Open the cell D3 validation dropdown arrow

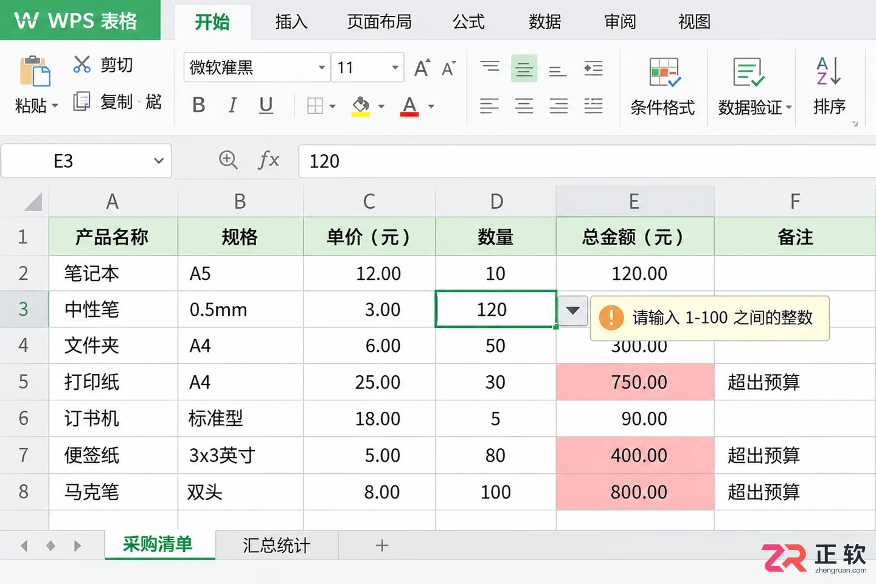[572, 310]
